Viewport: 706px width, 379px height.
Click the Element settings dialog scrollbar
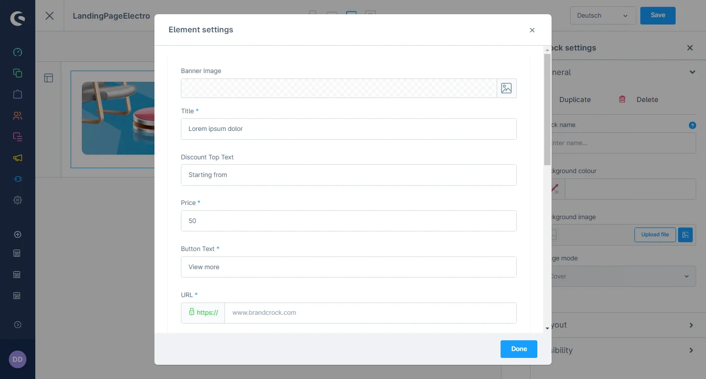[547, 109]
